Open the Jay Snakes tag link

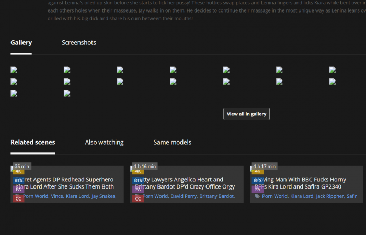tap(103, 196)
